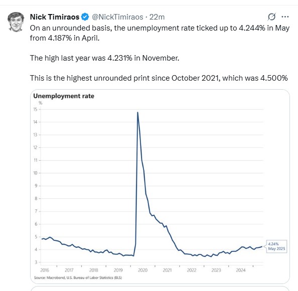Click the 'On an unrounded basis' paragraph

[x=160, y=33]
